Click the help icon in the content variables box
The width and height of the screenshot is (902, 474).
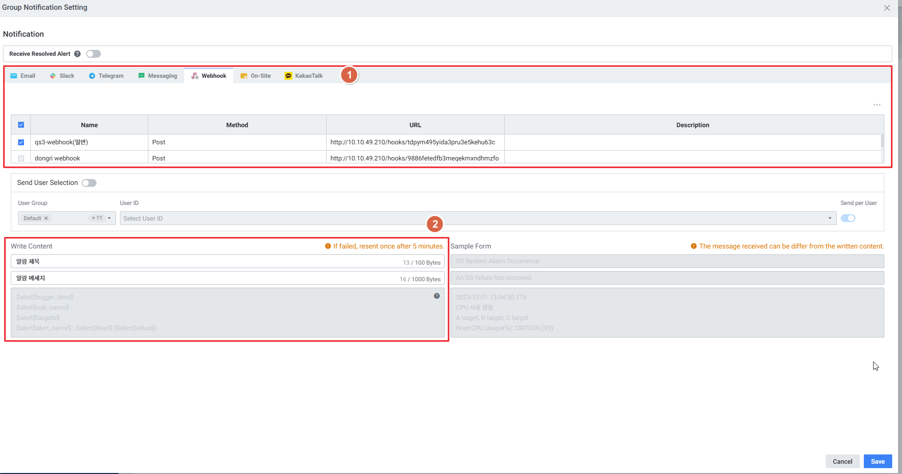(x=437, y=296)
